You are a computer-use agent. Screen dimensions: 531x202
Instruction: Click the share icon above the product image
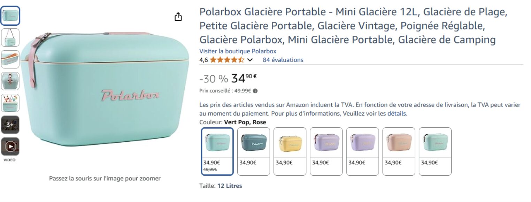click(x=178, y=17)
